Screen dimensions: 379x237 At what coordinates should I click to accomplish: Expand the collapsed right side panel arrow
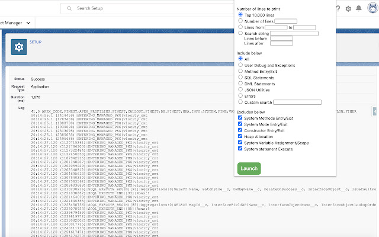(375, 111)
